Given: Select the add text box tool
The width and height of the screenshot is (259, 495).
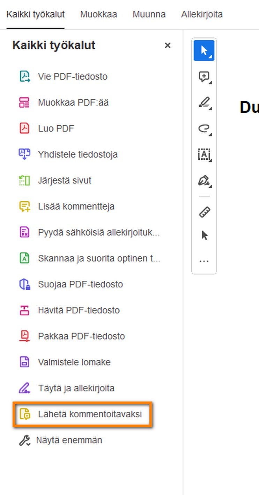Looking at the screenshot, I should coord(204,154).
